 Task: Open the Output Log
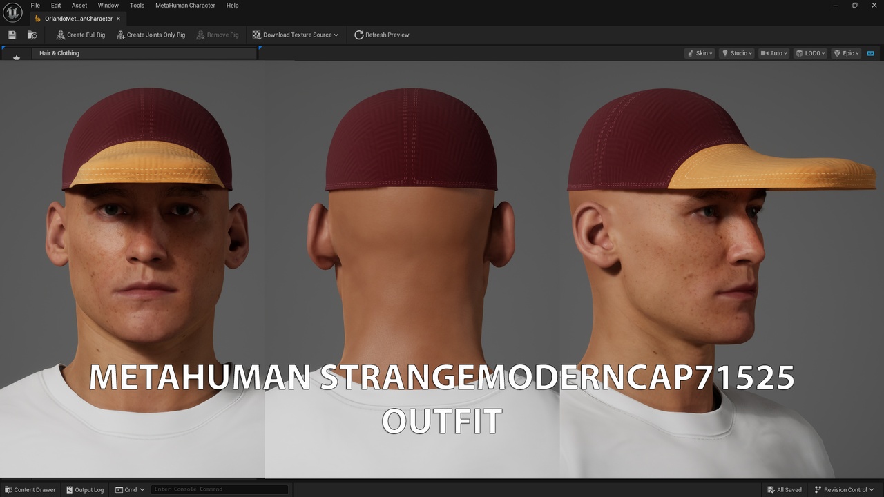click(85, 489)
